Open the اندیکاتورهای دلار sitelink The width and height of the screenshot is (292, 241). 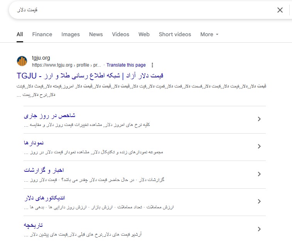44,198
